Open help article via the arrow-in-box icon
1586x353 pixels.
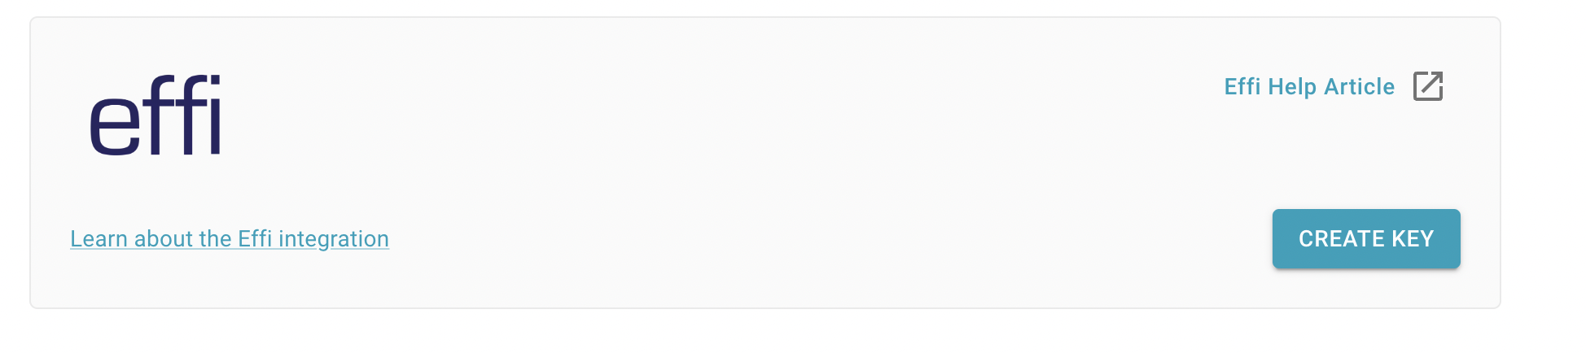pos(1428,86)
